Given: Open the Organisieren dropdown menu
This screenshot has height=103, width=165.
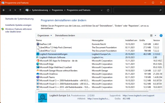Looking at the screenshot, I should (x=45, y=36).
